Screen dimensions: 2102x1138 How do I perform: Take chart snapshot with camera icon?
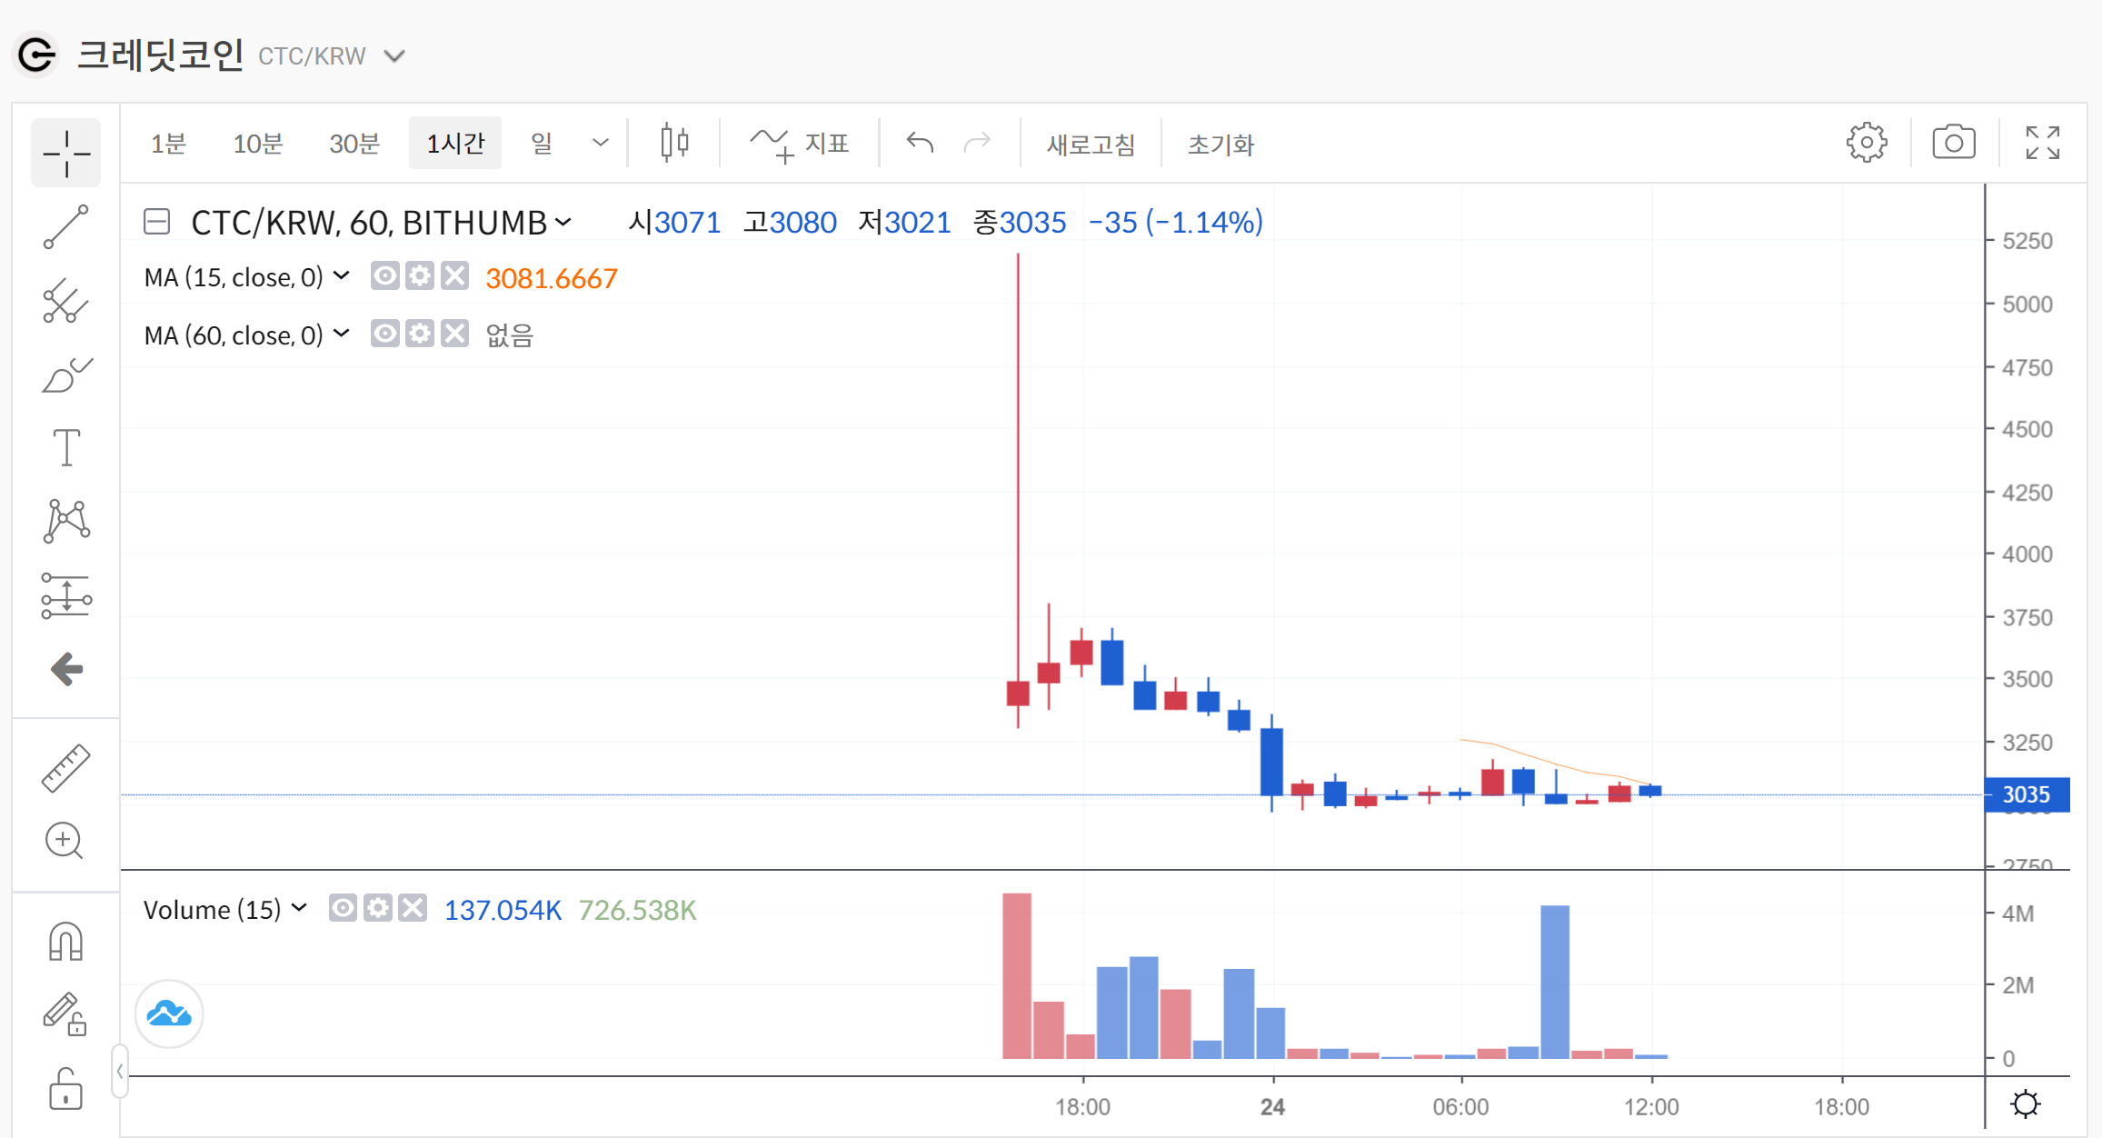click(1953, 143)
